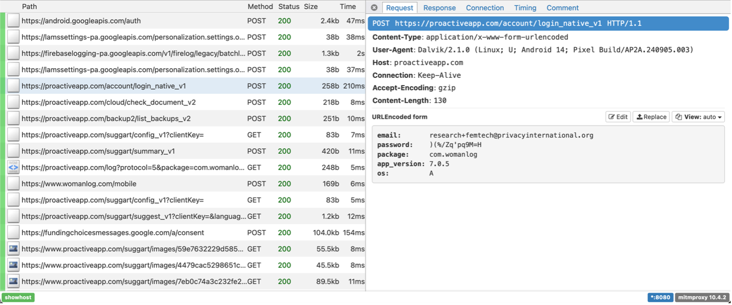Click the Edit button for the URLEncoded form
732x305 pixels.
tap(618, 117)
